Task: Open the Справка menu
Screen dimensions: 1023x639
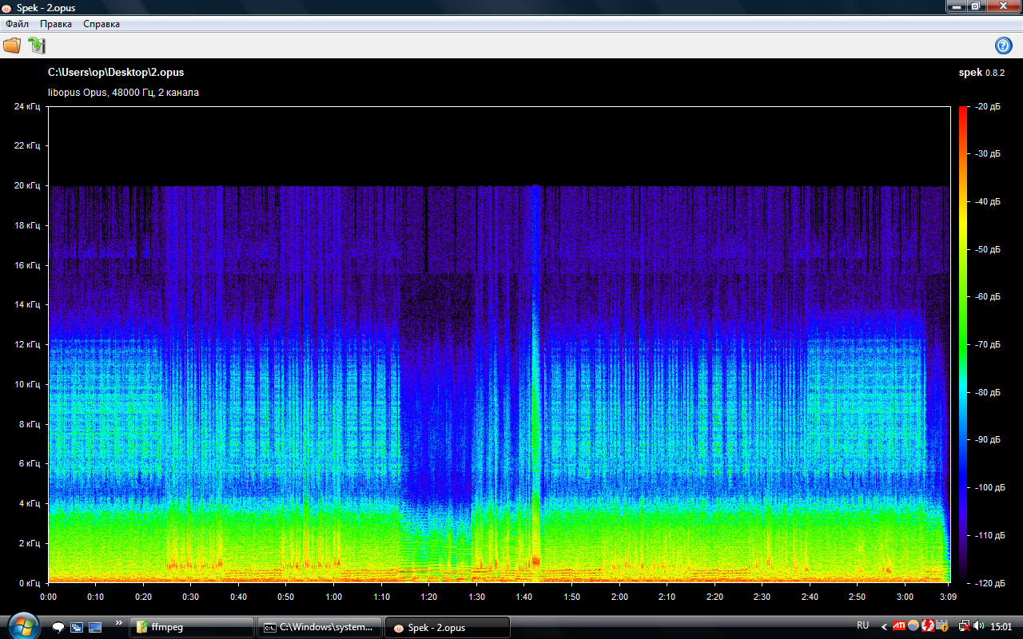Action: [x=102, y=24]
